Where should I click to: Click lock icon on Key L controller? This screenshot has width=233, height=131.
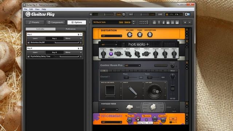click(79, 34)
